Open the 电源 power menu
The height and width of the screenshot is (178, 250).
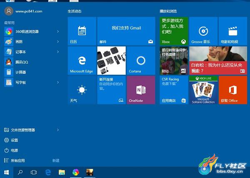pyautogui.click(x=11, y=150)
